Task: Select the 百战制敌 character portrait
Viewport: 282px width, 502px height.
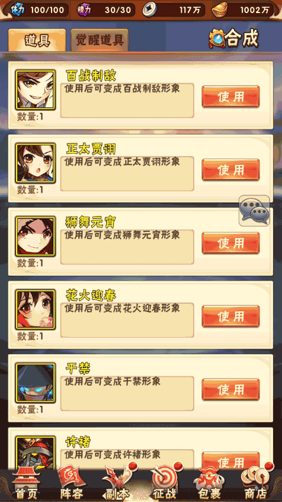Action: (35, 90)
